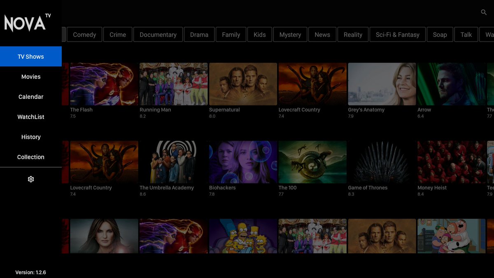Open the Calendar section
The width and height of the screenshot is (494, 278).
[x=30, y=96]
